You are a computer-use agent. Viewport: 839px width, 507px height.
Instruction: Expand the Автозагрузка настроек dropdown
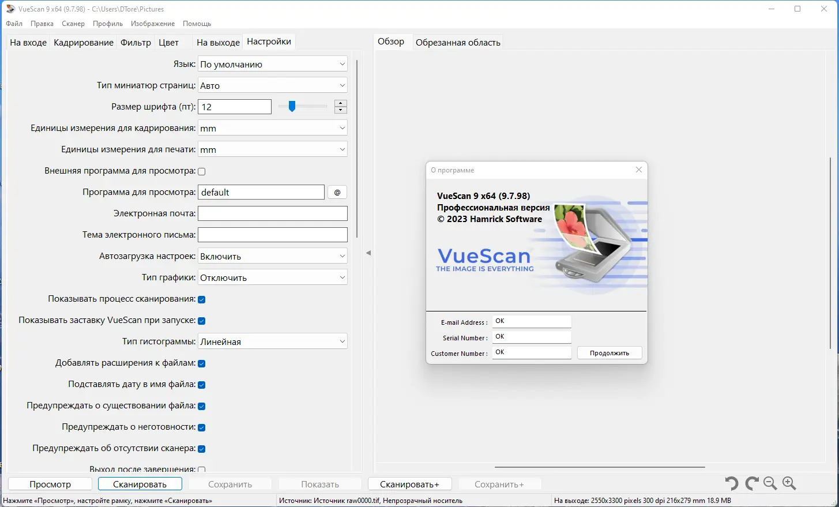[272, 256]
